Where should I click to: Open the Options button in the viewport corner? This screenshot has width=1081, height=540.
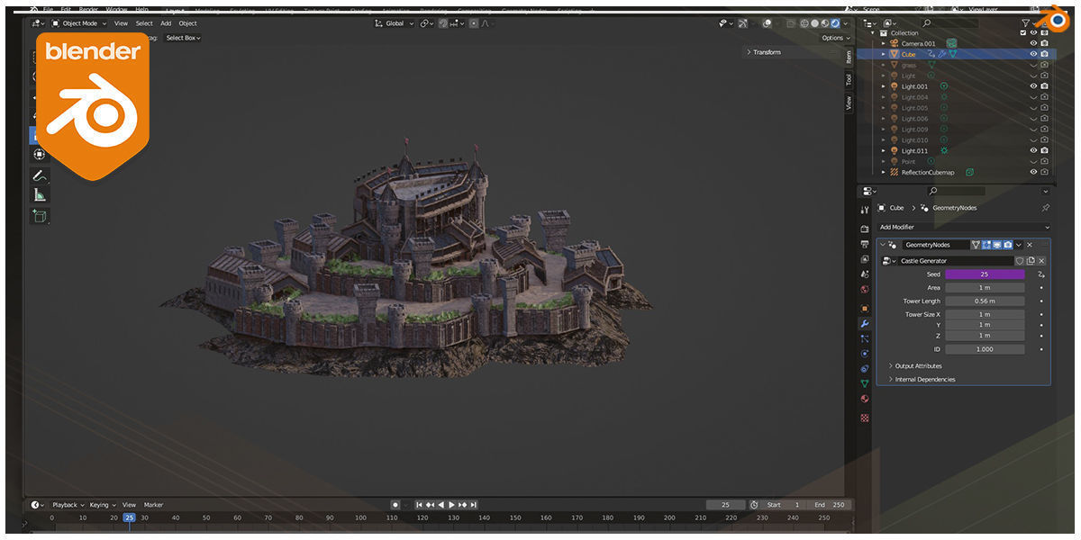(x=834, y=38)
